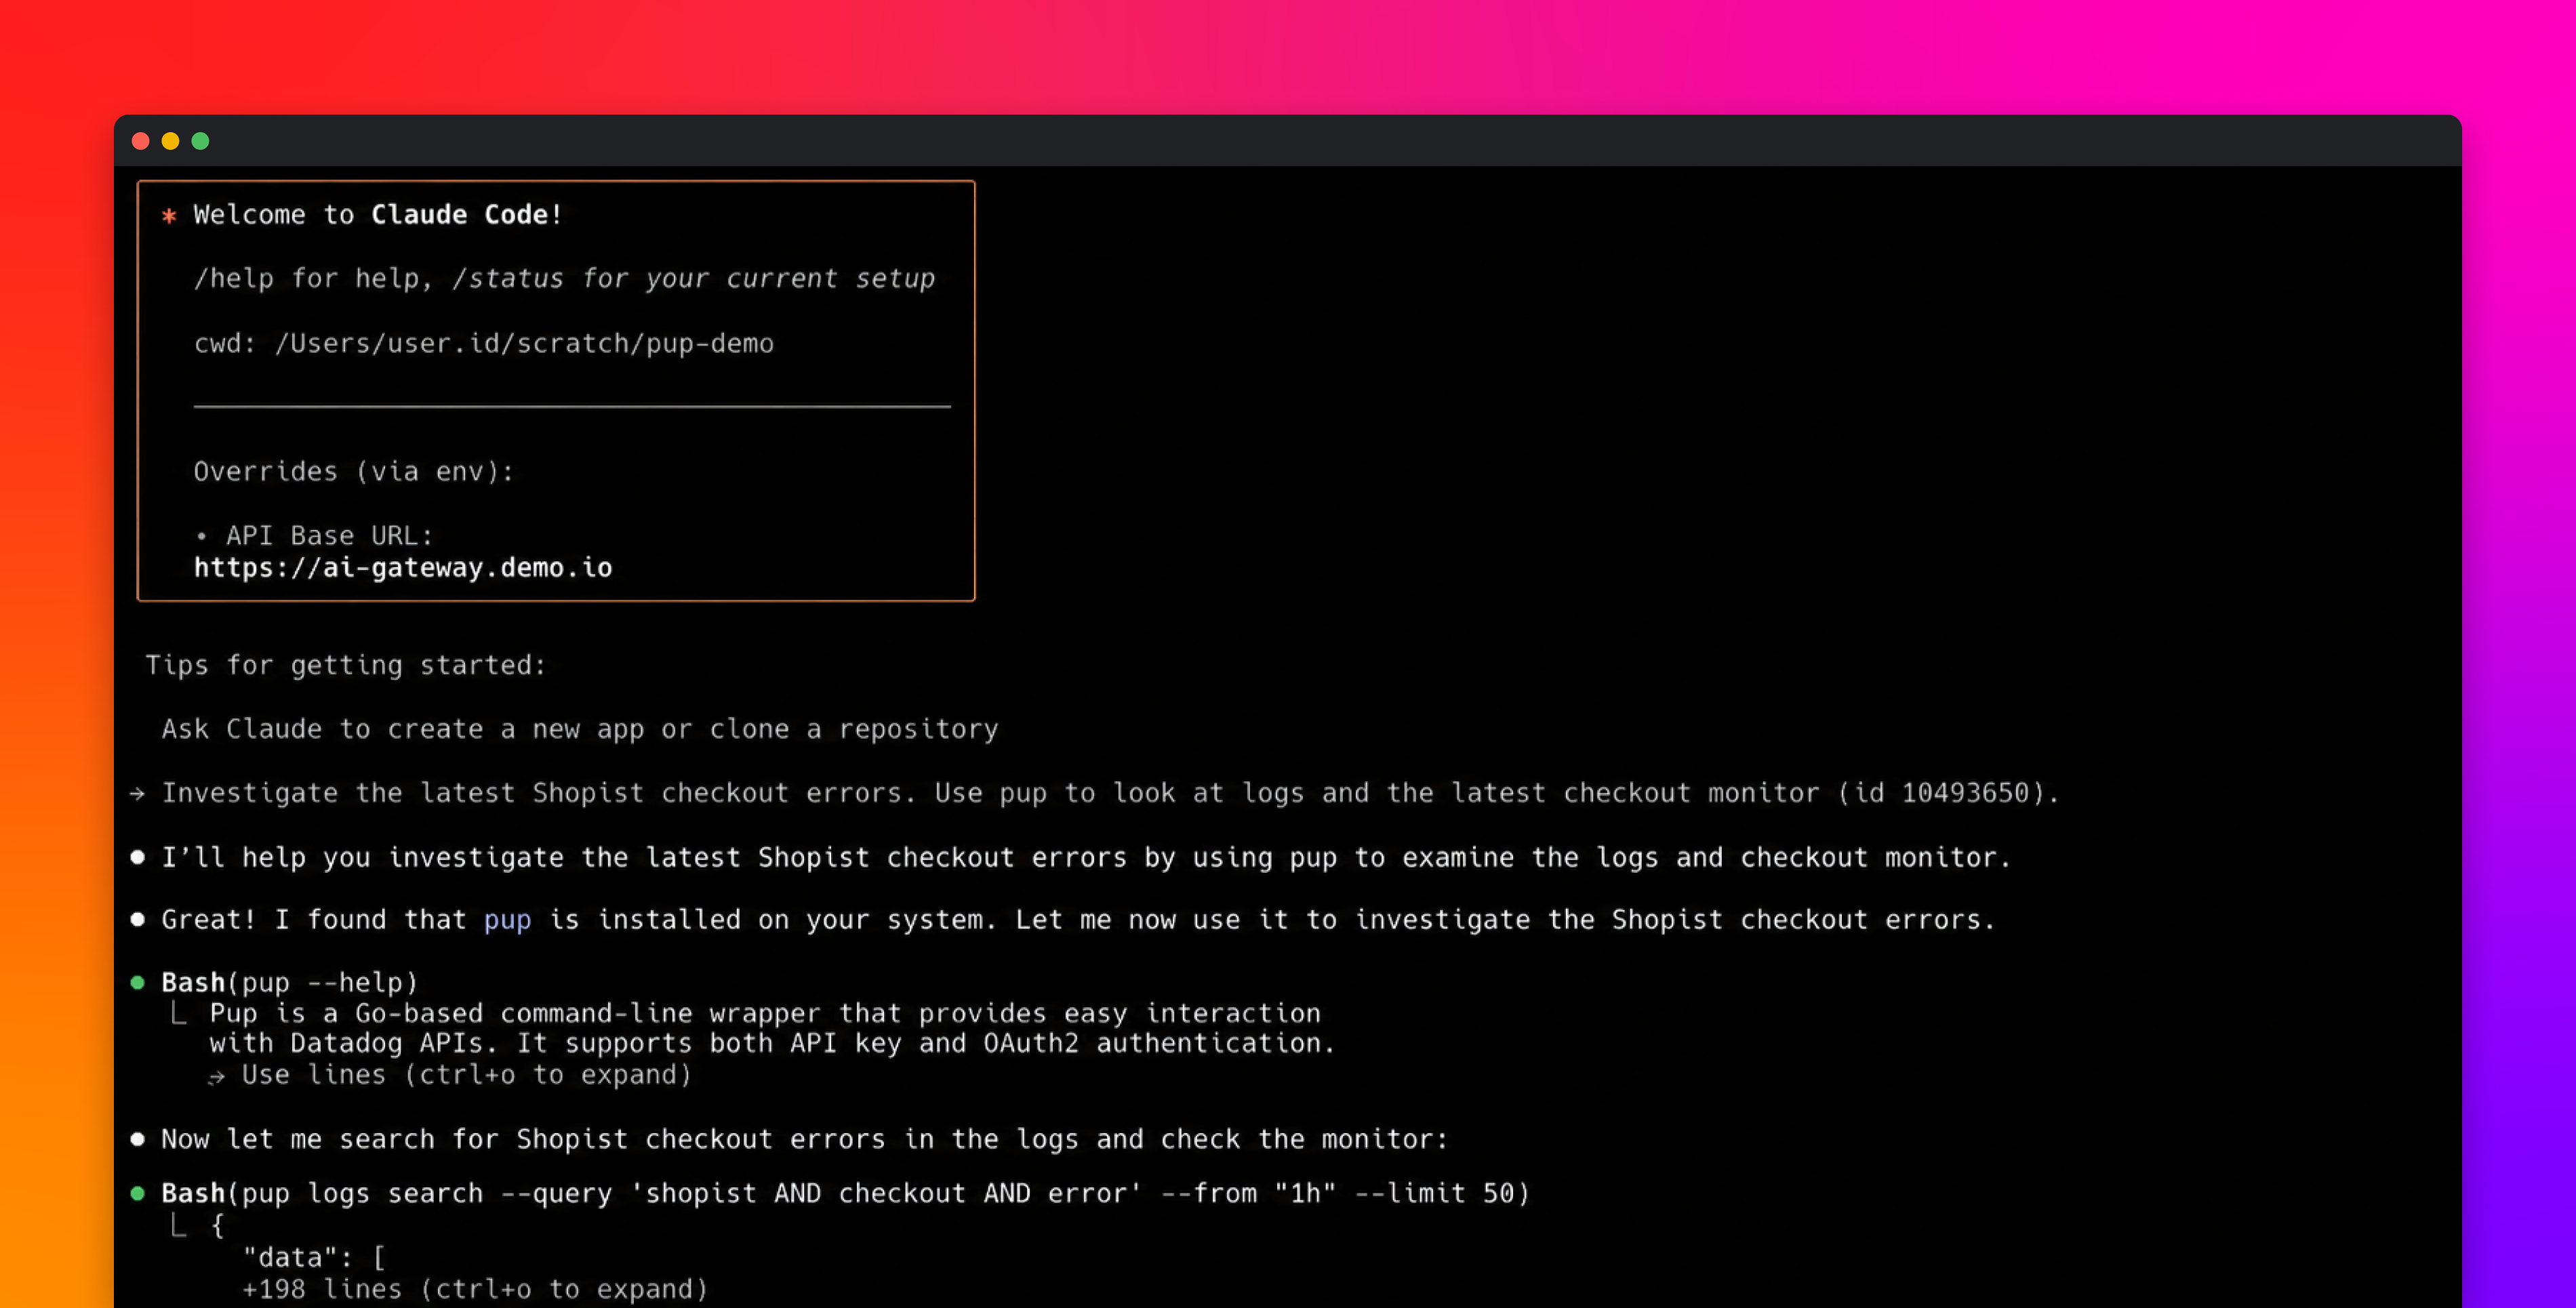The height and width of the screenshot is (1308, 2576).
Task: Click the '"data": [' JSON output line
Action: click(x=314, y=1257)
